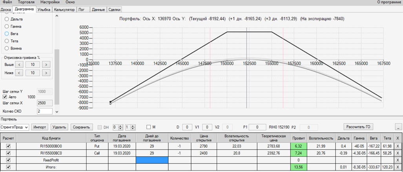Click the green profit cell 6,32
Image resolution: width=403 pixels, height=172 pixels.
coord(298,146)
